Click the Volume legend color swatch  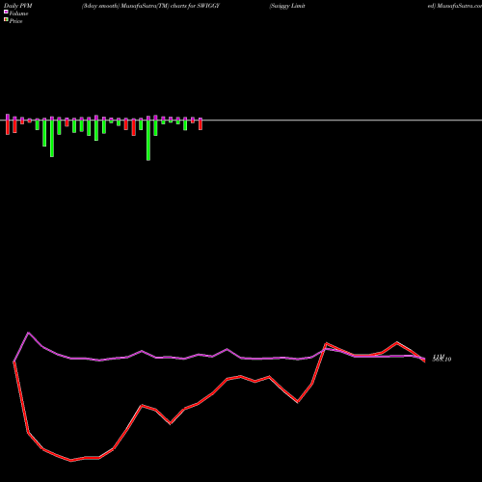click(6, 13)
